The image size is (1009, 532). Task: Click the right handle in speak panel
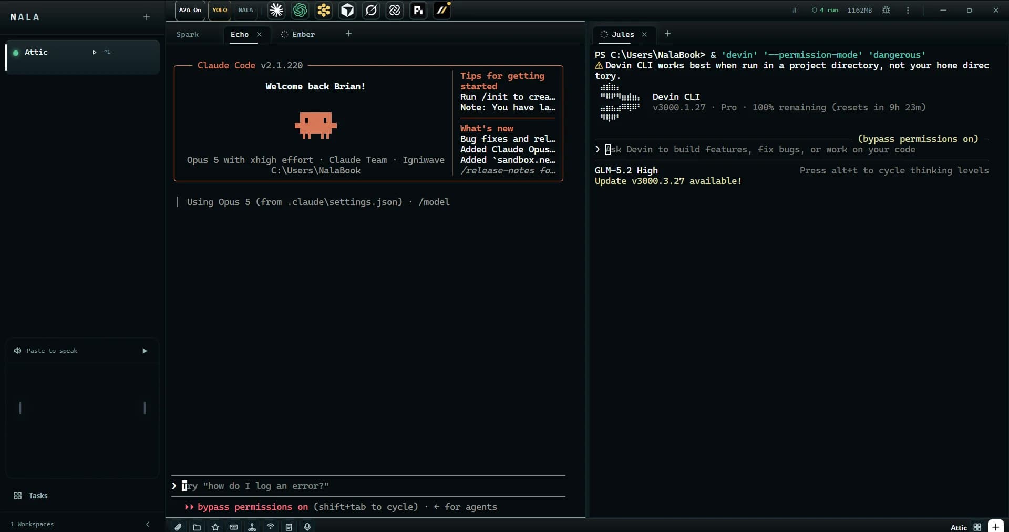[x=145, y=408]
